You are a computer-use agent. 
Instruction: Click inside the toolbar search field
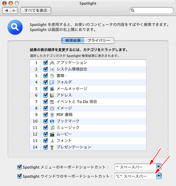click(x=151, y=11)
